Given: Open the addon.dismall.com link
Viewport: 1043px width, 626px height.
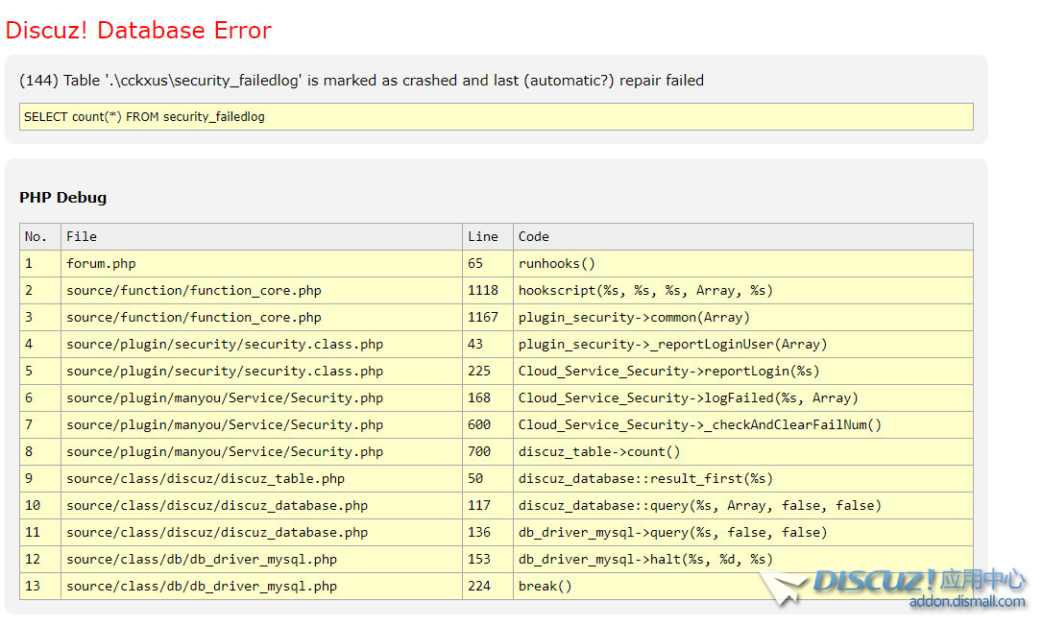Looking at the screenshot, I should (967, 602).
